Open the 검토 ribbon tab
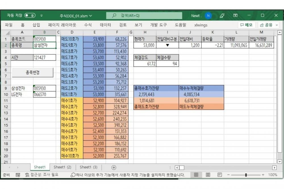 point(123,25)
